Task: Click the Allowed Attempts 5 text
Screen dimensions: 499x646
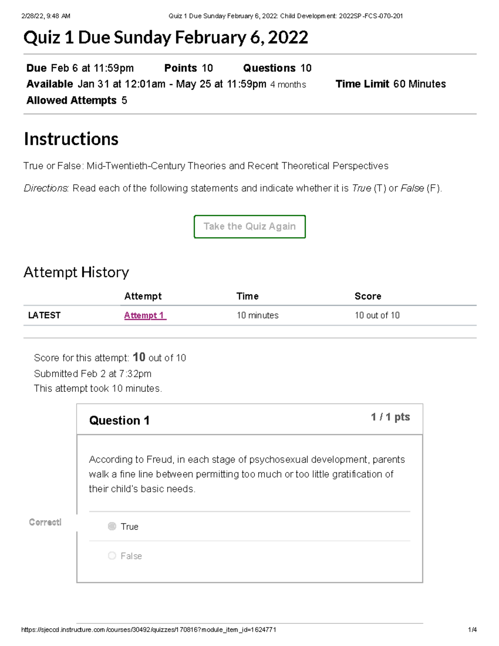Action: [x=77, y=101]
